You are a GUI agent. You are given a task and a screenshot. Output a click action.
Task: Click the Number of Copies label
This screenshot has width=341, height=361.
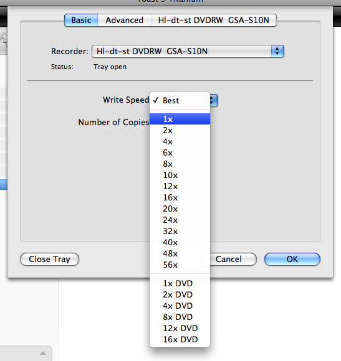113,122
